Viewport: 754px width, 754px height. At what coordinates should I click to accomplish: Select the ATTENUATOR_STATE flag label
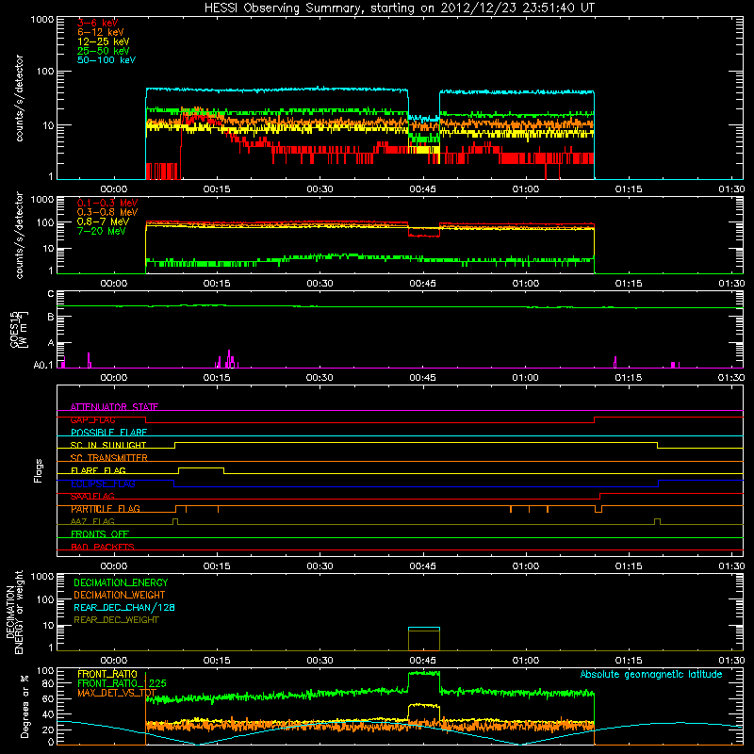tap(114, 407)
